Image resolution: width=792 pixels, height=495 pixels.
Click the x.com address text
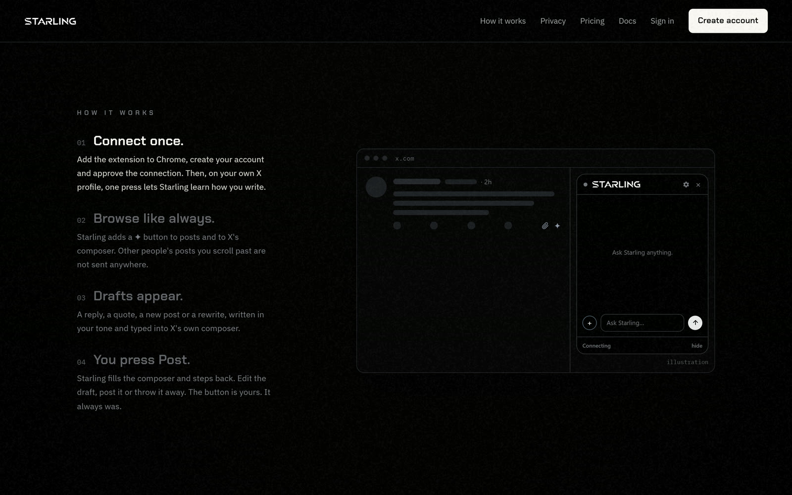pos(404,158)
